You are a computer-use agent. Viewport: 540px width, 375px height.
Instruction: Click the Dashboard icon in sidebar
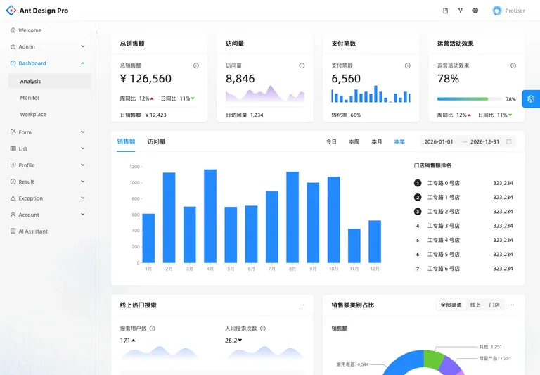click(13, 63)
